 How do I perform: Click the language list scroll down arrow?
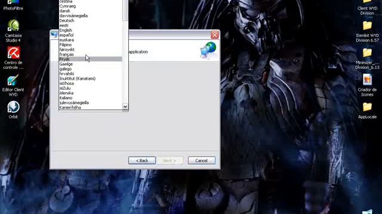coord(125,107)
